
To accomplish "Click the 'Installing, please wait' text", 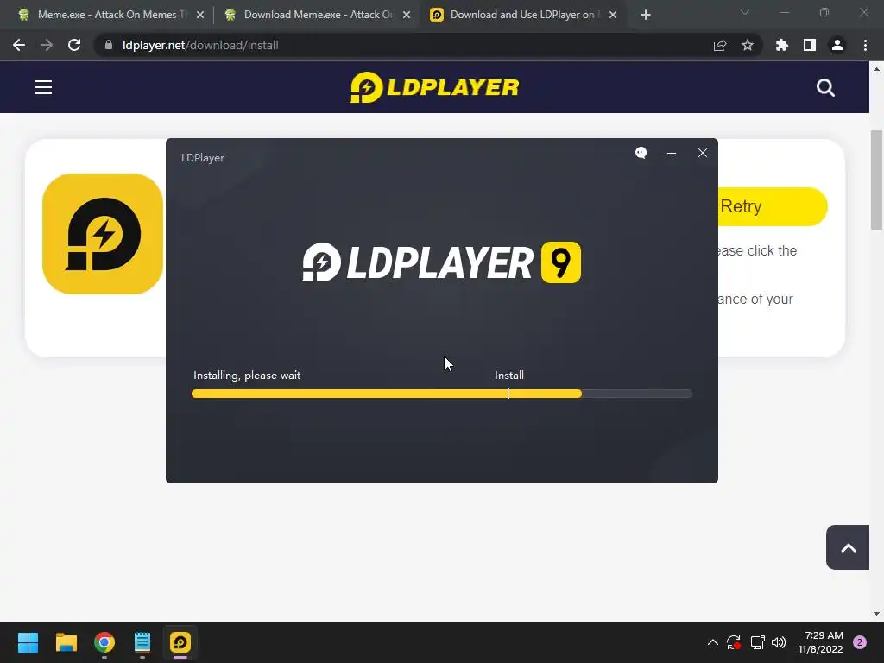I will tap(247, 376).
